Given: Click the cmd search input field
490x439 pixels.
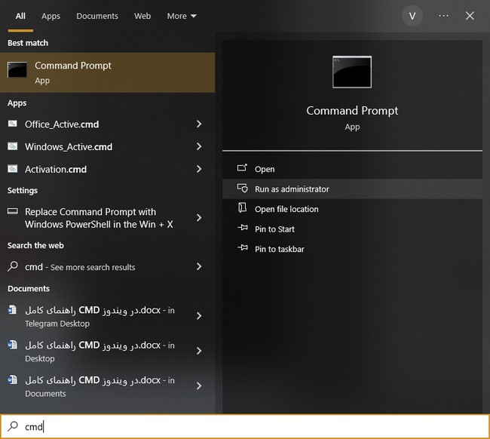Looking at the screenshot, I should 249,426.
